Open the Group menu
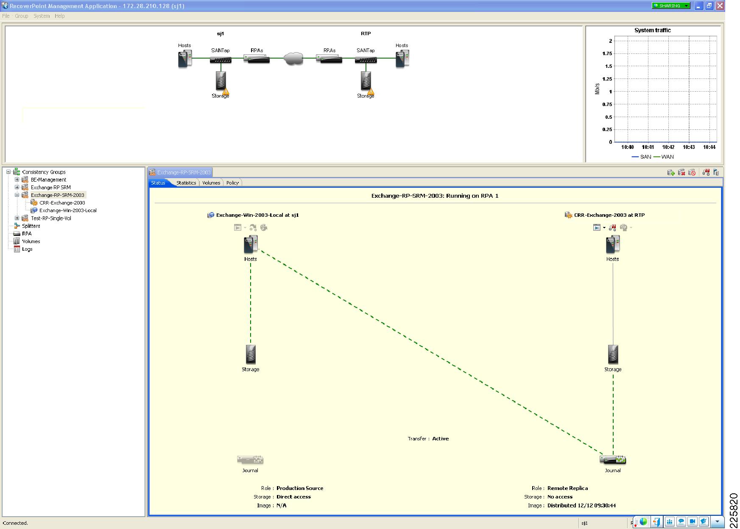The width and height of the screenshot is (740, 529). 21,16
